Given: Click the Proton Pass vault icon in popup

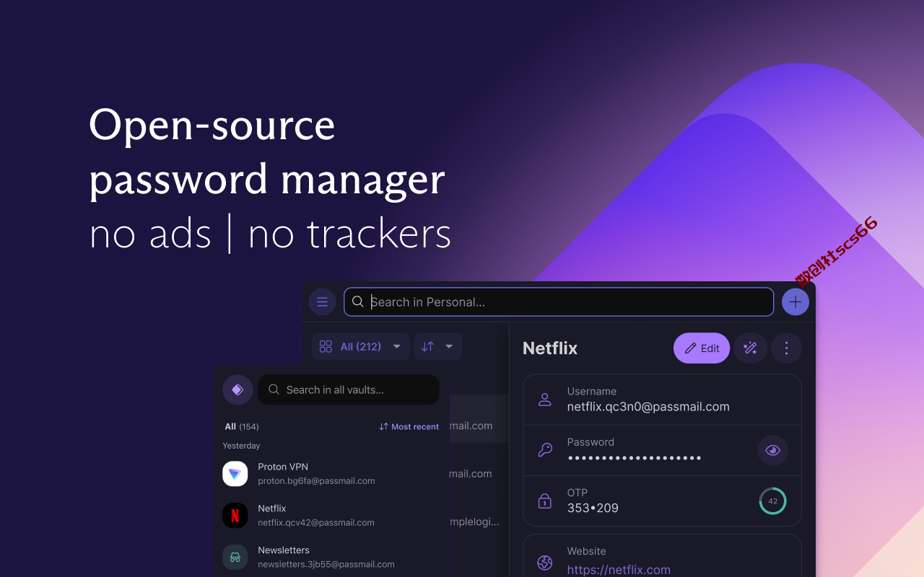Looking at the screenshot, I should point(237,389).
